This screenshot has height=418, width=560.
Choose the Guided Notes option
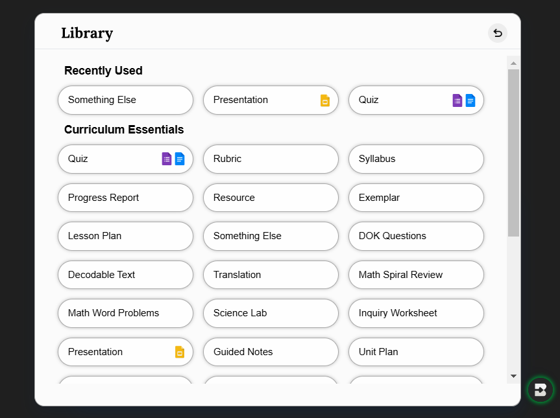[x=271, y=352]
